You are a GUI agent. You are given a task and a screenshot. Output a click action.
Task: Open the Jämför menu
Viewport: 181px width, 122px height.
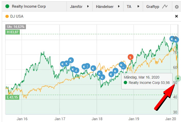tap(76, 7)
